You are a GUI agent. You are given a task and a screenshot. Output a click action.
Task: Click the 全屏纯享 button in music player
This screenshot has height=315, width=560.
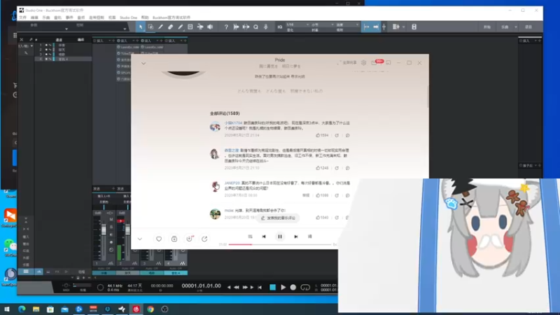pyautogui.click(x=346, y=63)
